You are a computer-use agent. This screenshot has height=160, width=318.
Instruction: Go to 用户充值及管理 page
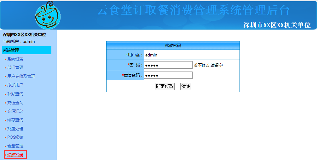coord(21,76)
